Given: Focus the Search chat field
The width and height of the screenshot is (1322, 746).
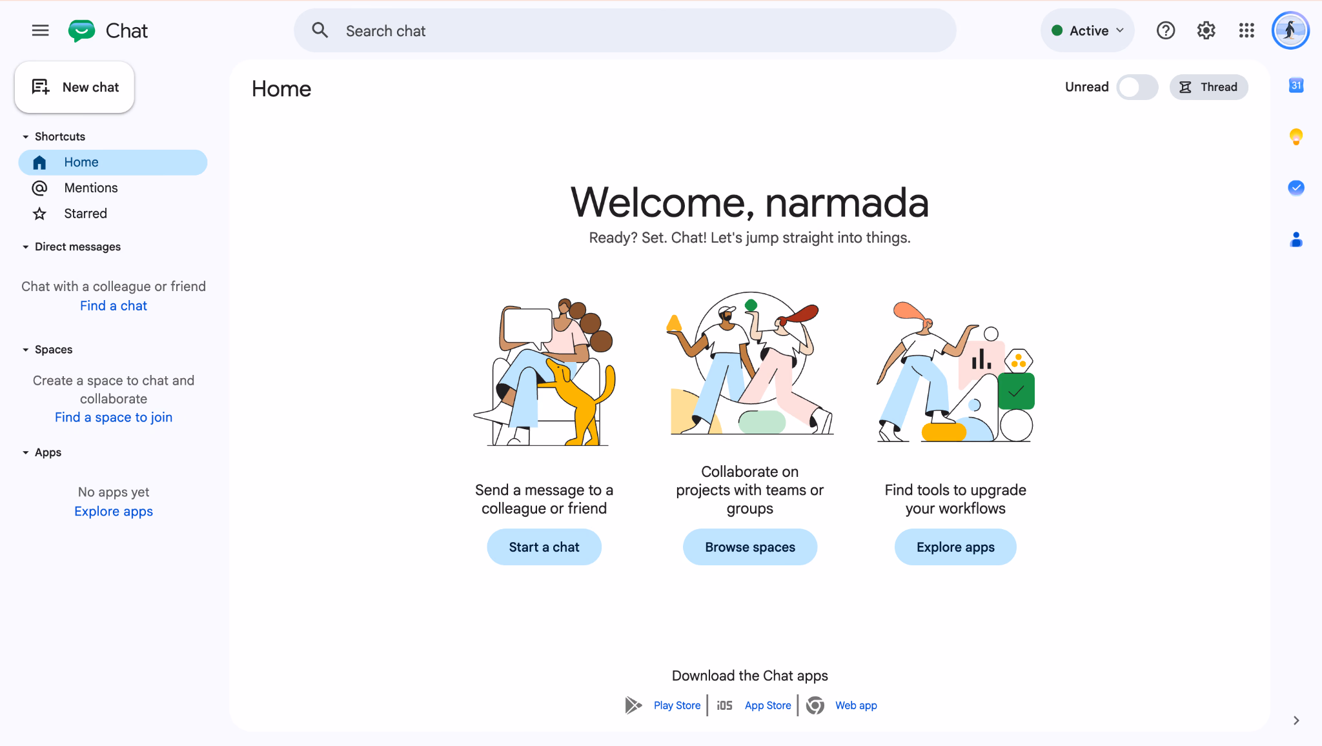Looking at the screenshot, I should point(625,30).
